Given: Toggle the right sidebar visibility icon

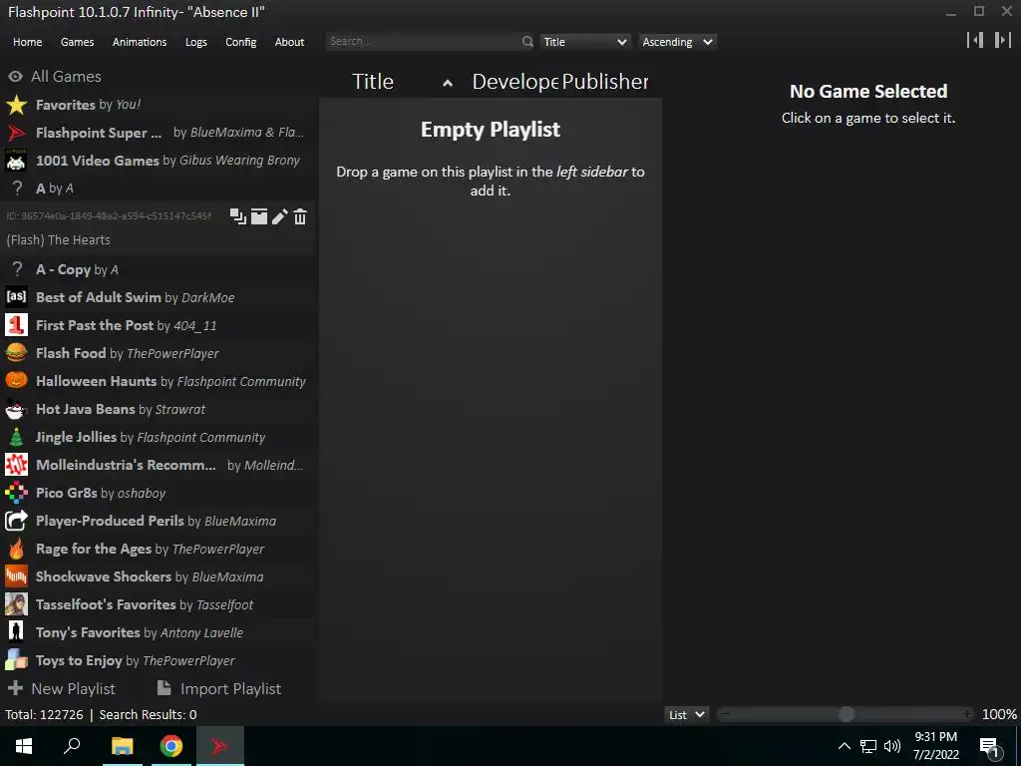Looking at the screenshot, I should [1003, 40].
